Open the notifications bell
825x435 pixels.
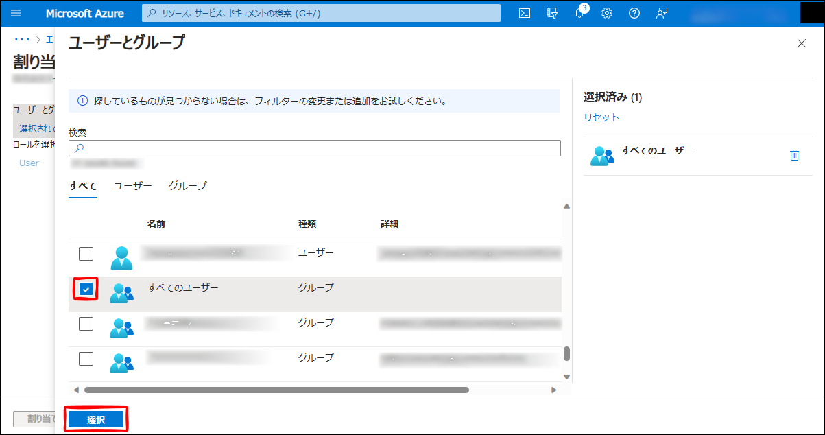pyautogui.click(x=579, y=13)
